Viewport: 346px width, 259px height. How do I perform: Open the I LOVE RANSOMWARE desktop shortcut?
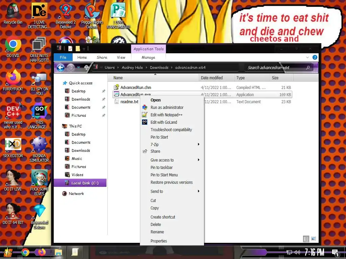[x=119, y=16]
